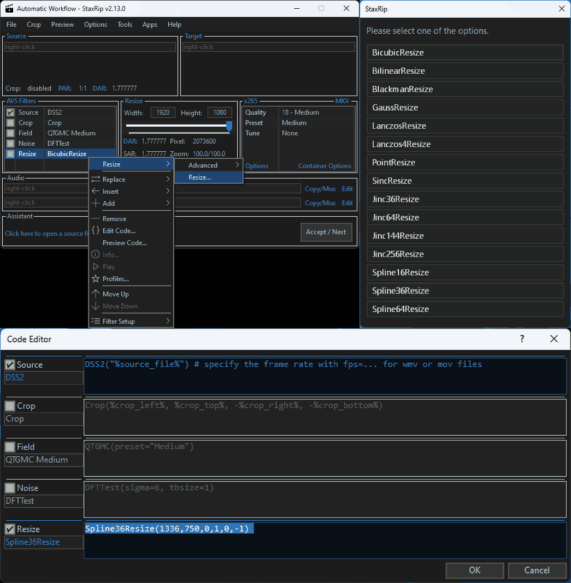
Task: Confirm Code Editor with OK
Action: pyautogui.click(x=475, y=570)
